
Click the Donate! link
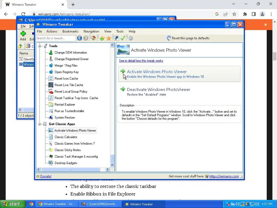(46, 176)
